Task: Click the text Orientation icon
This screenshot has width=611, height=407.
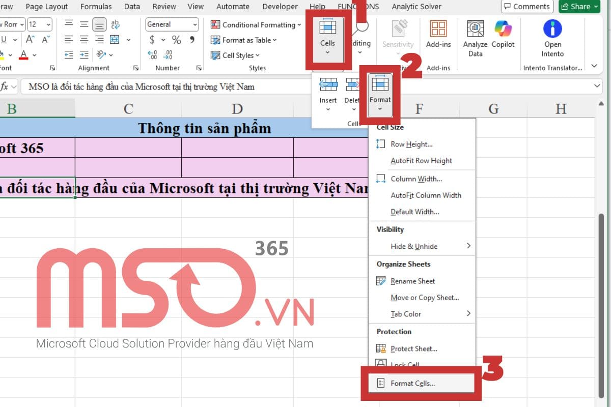Action: (x=101, y=54)
